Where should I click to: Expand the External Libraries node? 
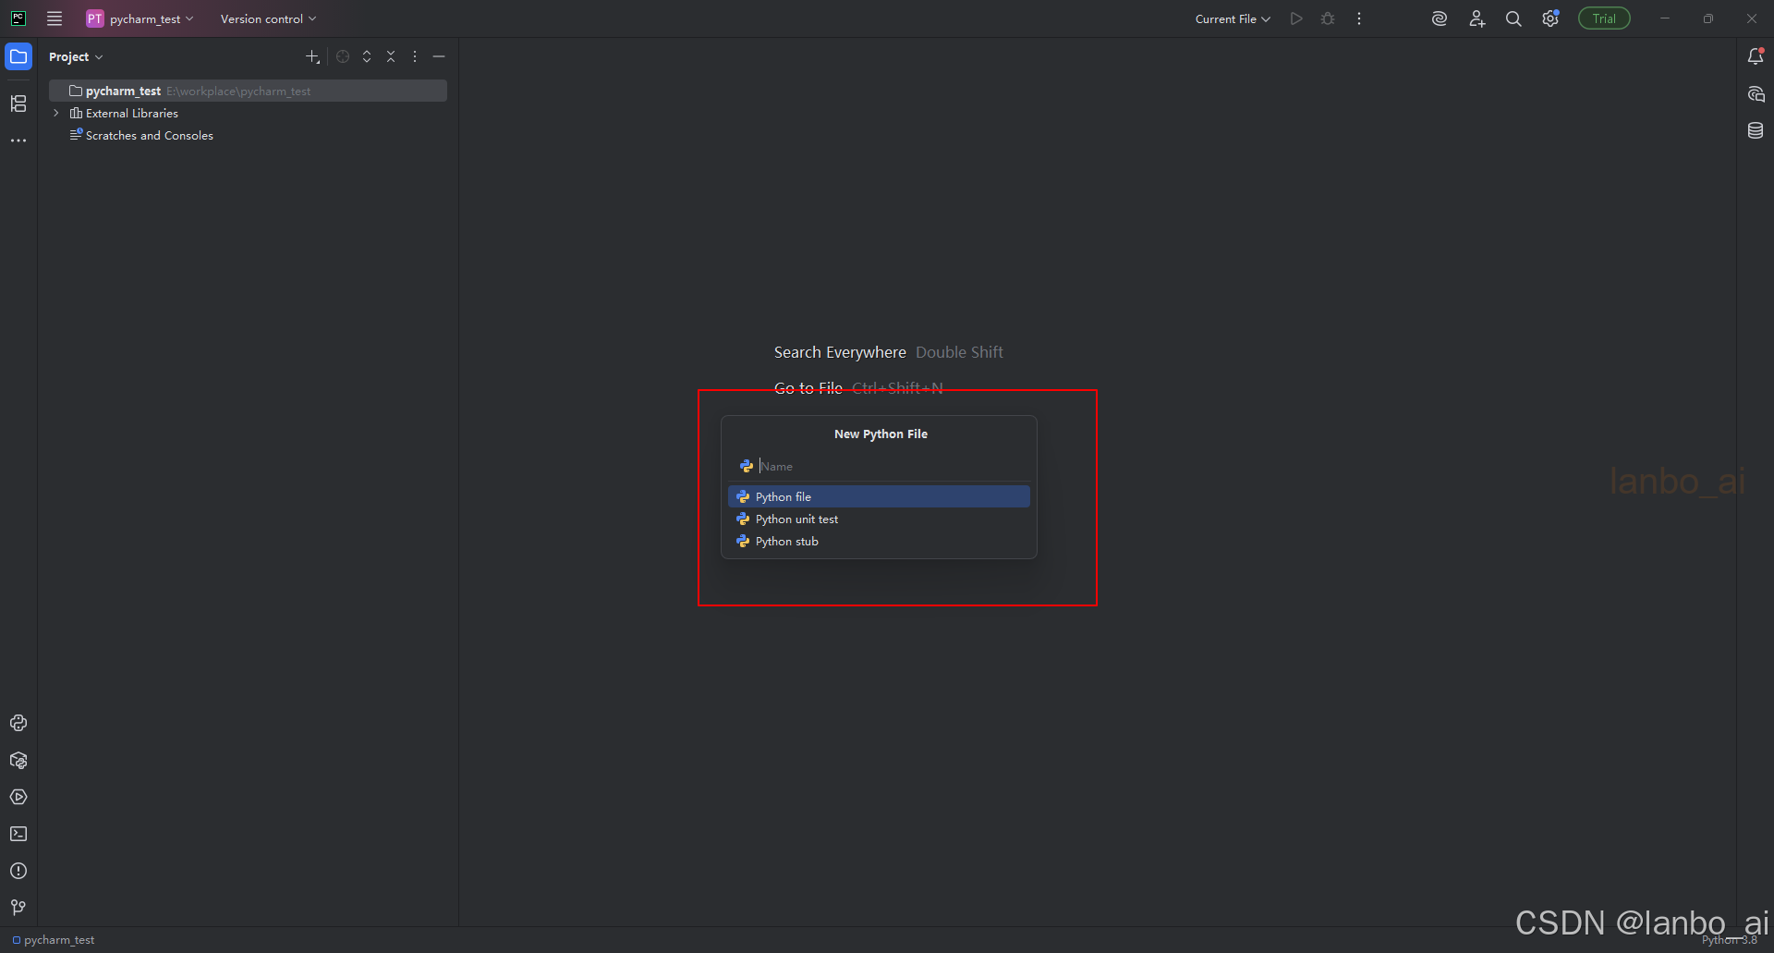tap(55, 113)
